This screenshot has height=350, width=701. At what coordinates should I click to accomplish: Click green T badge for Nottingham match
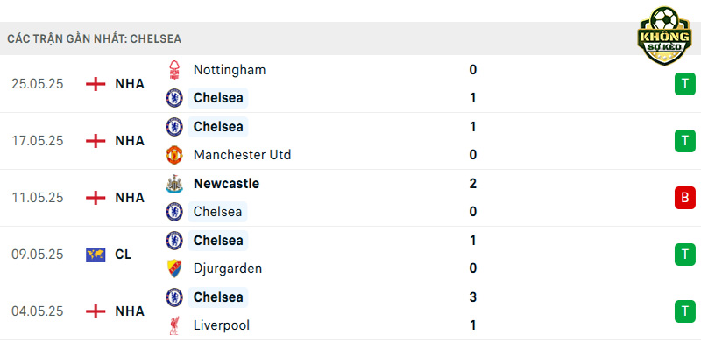(x=685, y=84)
